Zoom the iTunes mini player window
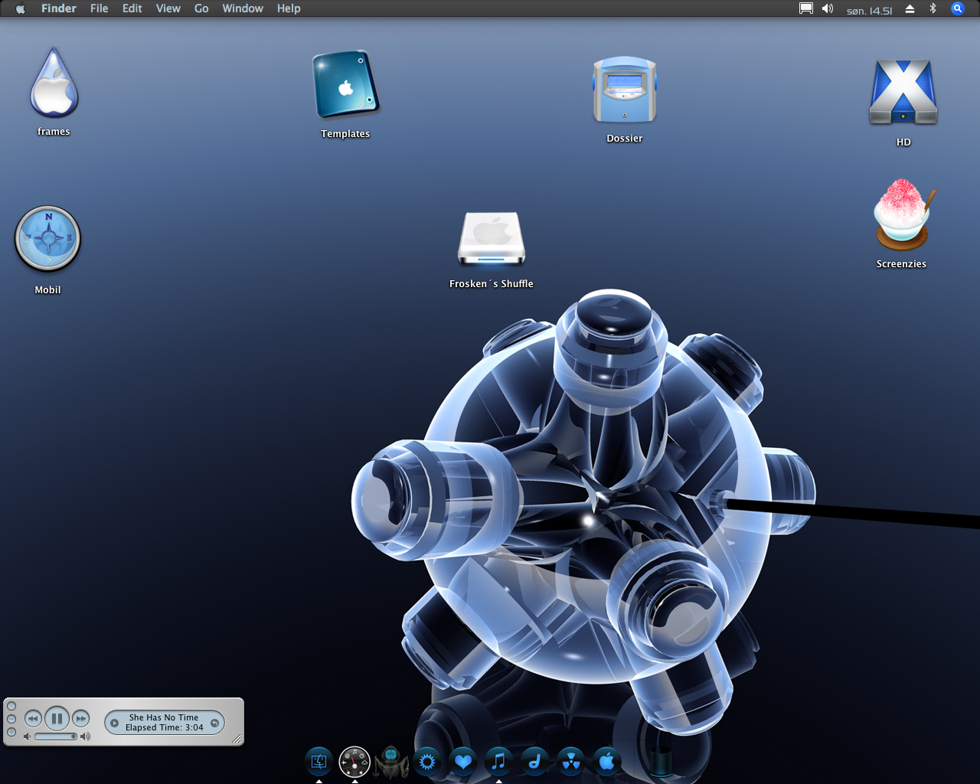The height and width of the screenshot is (784, 980). pyautogui.click(x=11, y=732)
